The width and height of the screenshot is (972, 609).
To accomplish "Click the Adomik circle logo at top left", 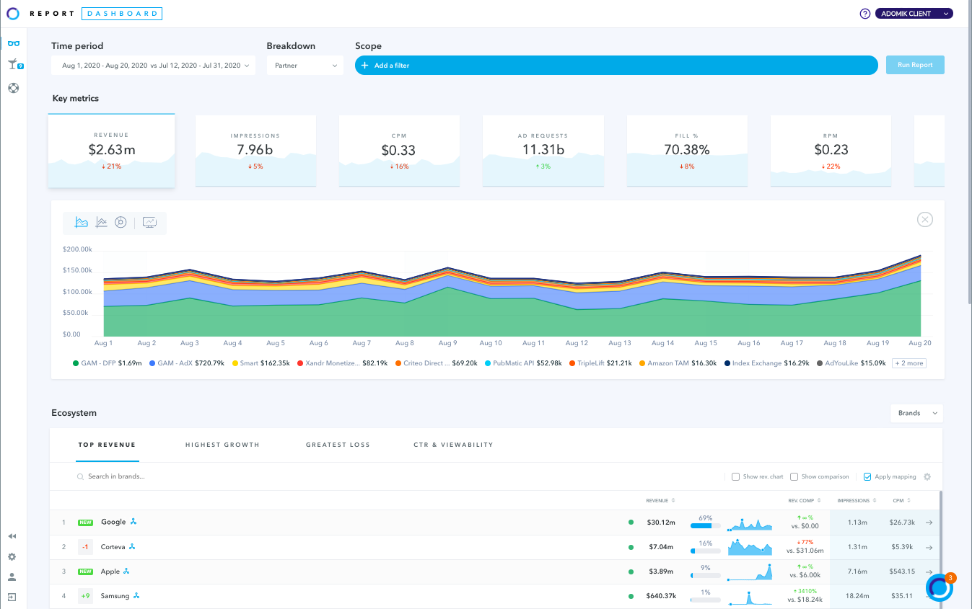I will 13,13.
